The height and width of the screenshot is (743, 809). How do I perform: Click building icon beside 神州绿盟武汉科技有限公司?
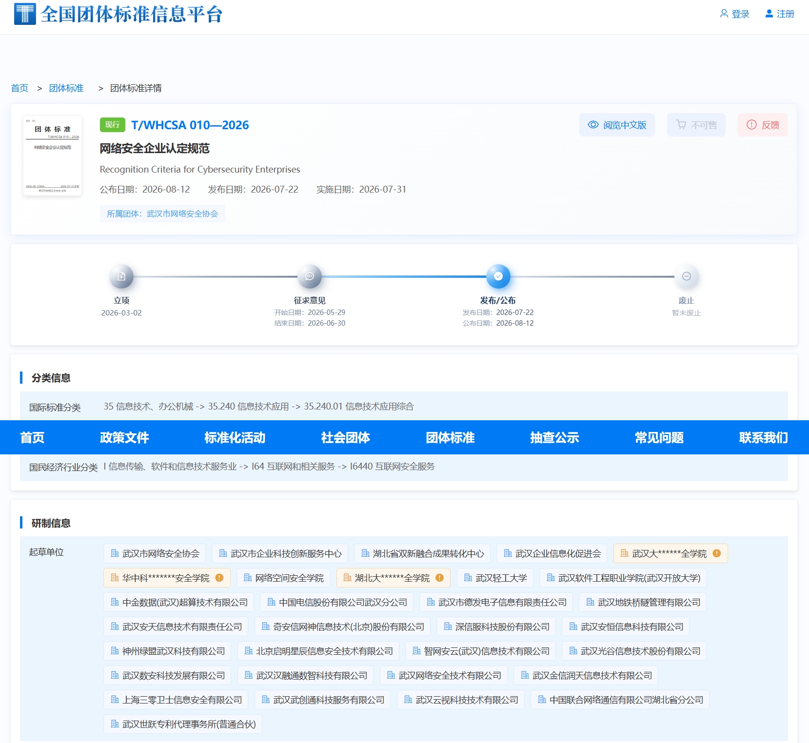115,651
